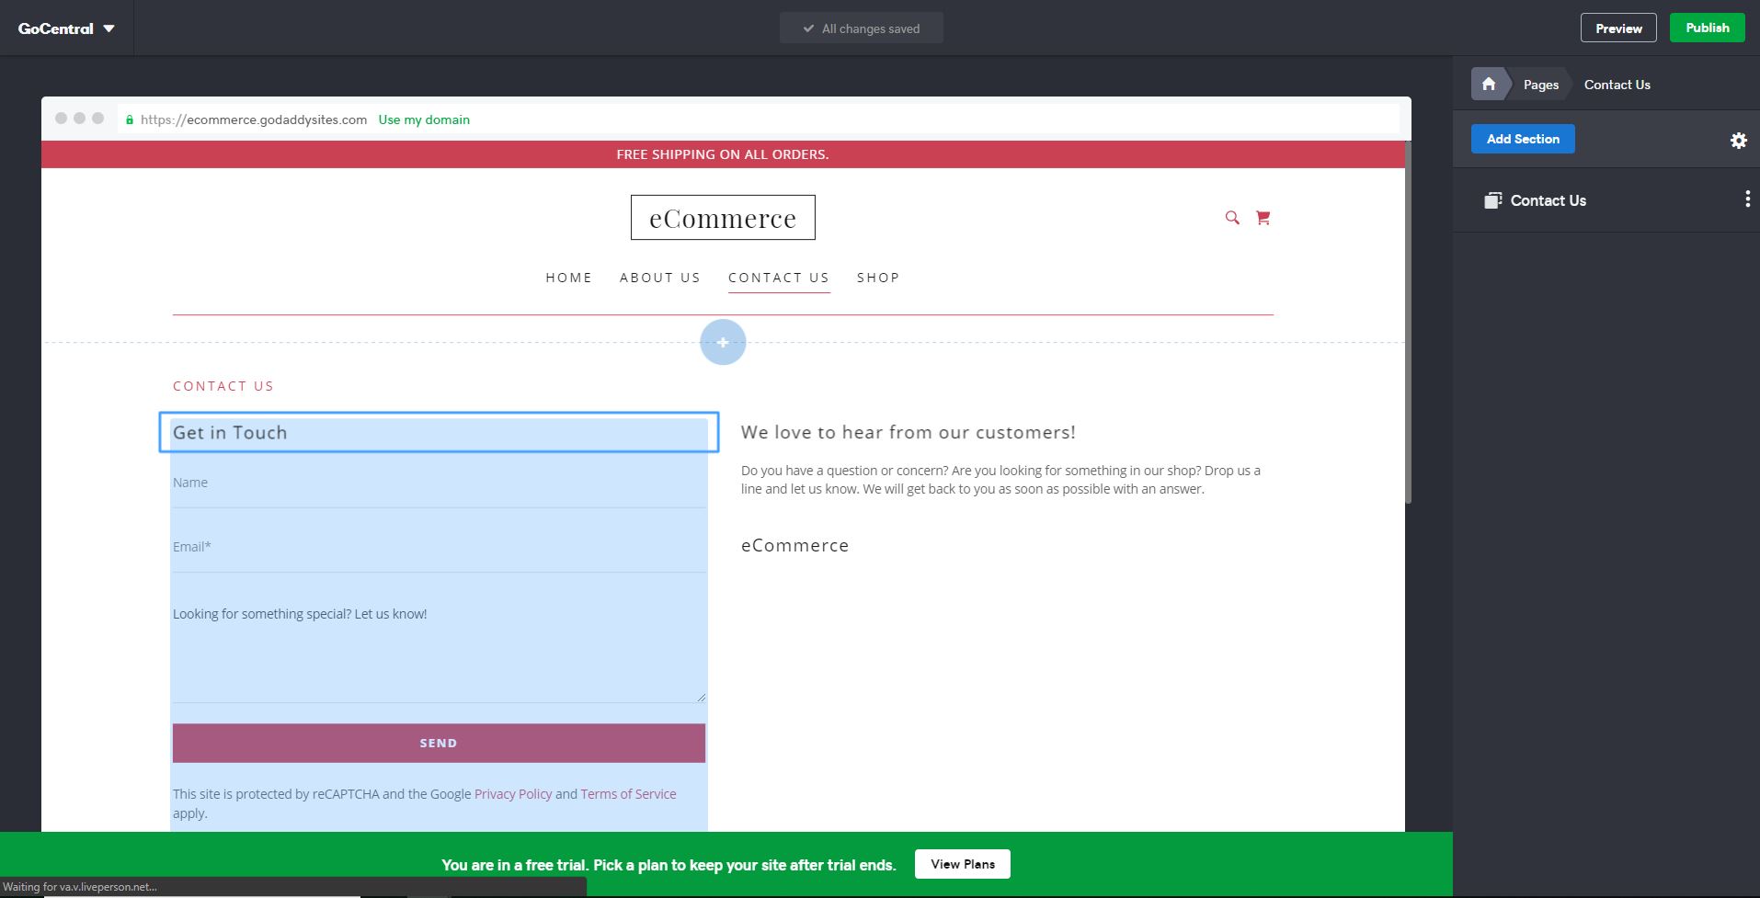
Task: Publish the website
Action: pos(1707,28)
